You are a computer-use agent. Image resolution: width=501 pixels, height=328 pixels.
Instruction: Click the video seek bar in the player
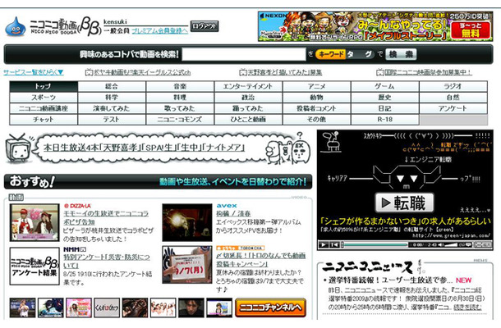click(375, 244)
